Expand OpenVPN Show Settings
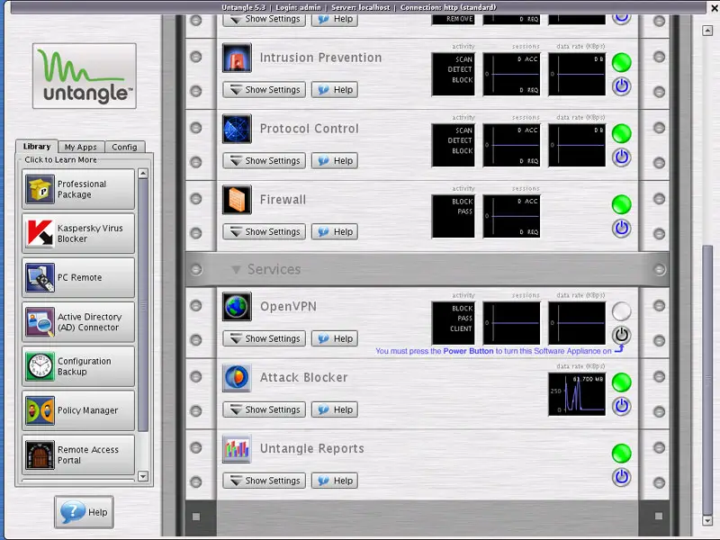720x540 pixels. coord(264,338)
